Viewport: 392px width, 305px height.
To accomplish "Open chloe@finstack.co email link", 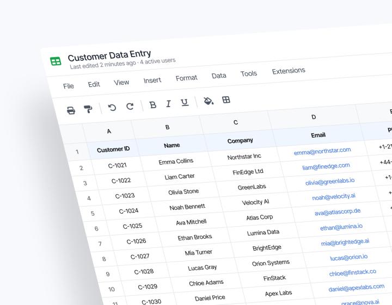I will 352,272.
